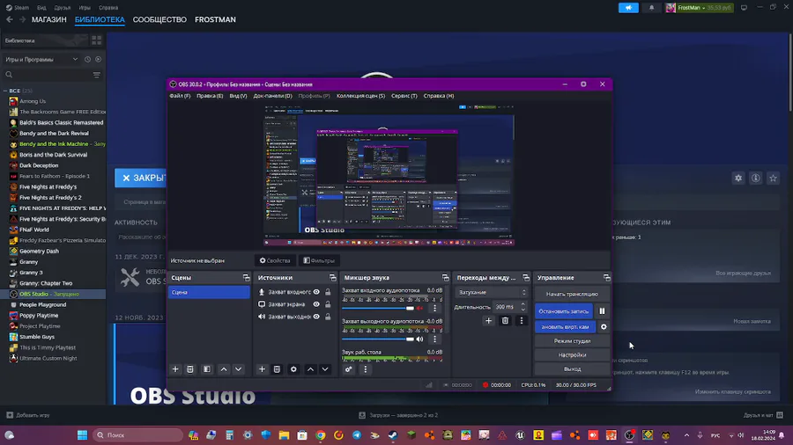
Task: Click Steam announcements megaphone button
Action: tap(628, 8)
